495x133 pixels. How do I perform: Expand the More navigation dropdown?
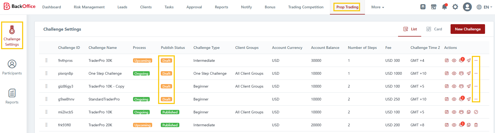(x=378, y=7)
